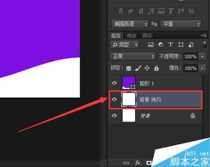Screen dimensions: 210x167
Task: Toggle swash A icon
Action: coord(151,11)
